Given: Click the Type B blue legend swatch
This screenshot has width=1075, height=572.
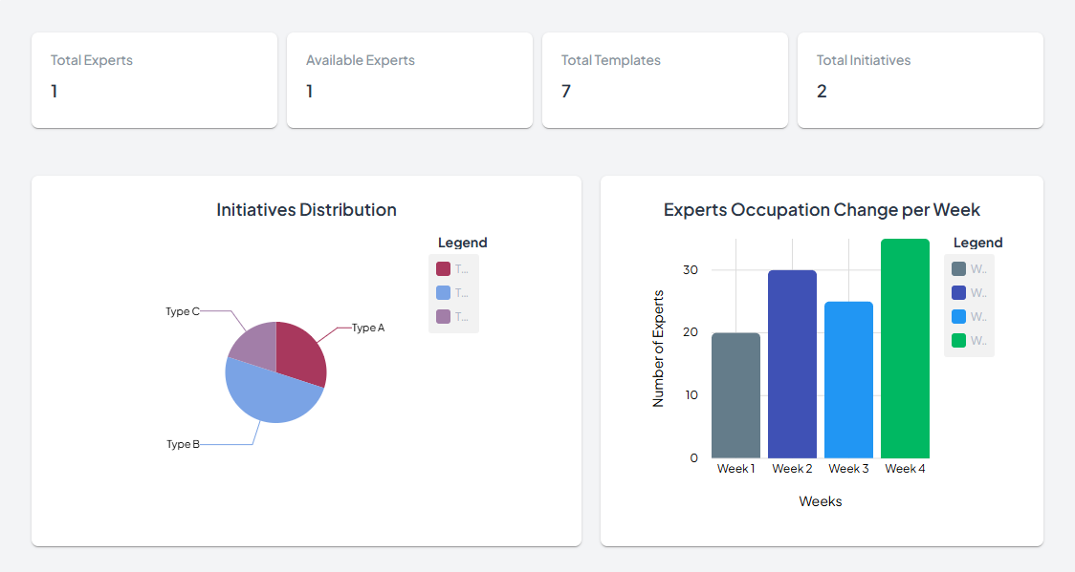Looking at the screenshot, I should coord(443,293).
